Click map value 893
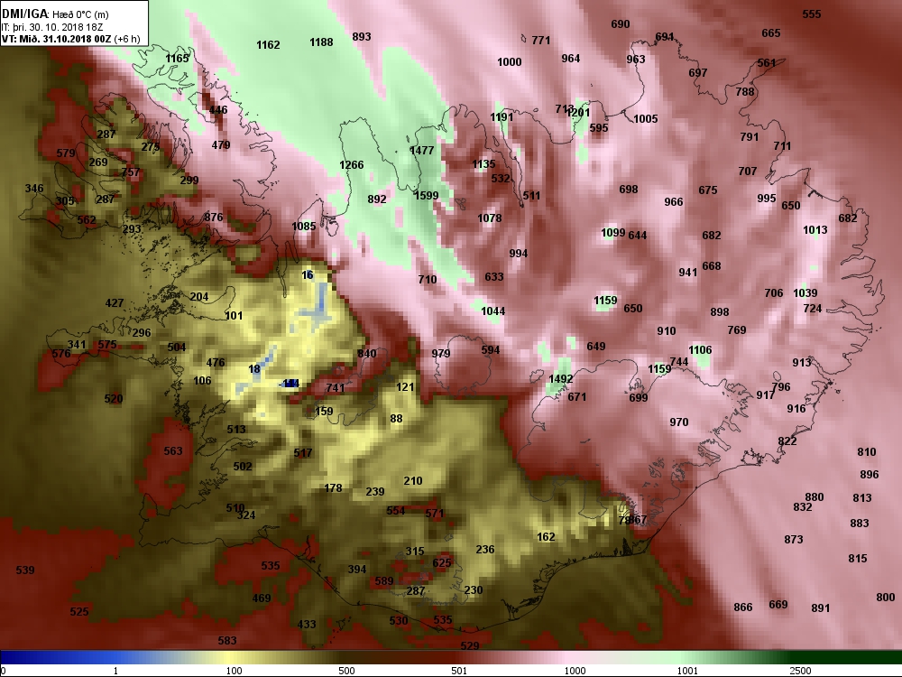 coord(362,37)
